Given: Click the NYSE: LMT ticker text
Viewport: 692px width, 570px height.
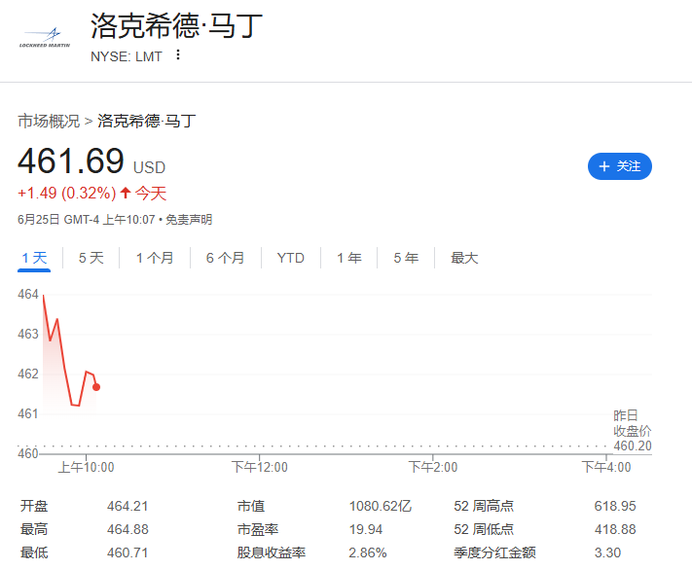Looking at the screenshot, I should [127, 56].
